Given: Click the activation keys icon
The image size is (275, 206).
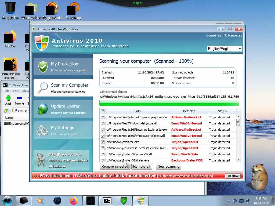Looking at the screenshot, I should tap(41, 160).
